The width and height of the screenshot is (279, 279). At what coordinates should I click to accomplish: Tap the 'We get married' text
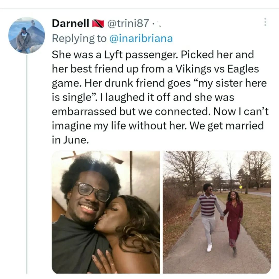(x=227, y=126)
